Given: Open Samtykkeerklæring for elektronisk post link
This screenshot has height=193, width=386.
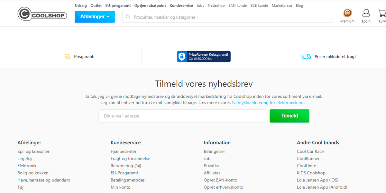Looking at the screenshot, I should 269,103.
